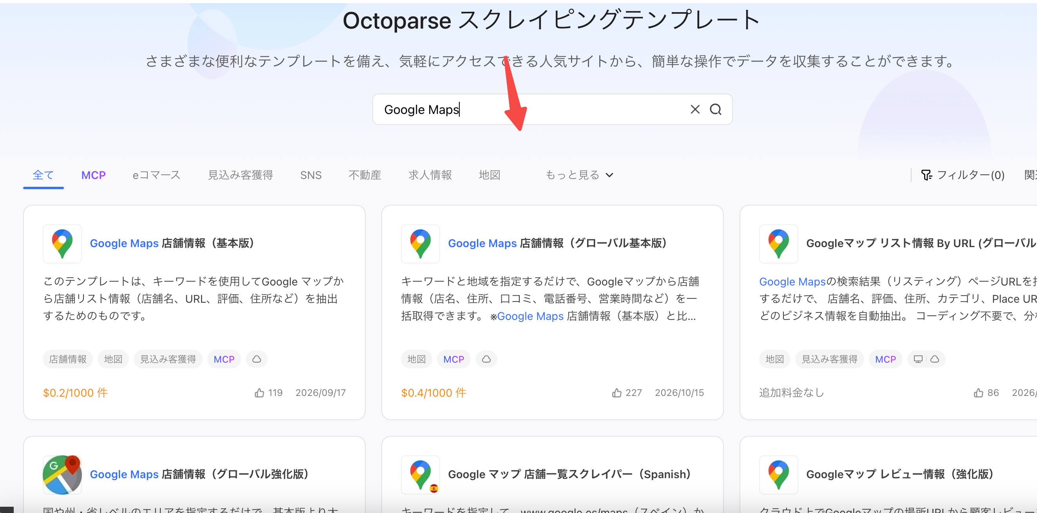Viewport: 1037px width, 513px height.
Task: Click the 地図 tag on リスト情報 By URL card
Action: coord(774,359)
